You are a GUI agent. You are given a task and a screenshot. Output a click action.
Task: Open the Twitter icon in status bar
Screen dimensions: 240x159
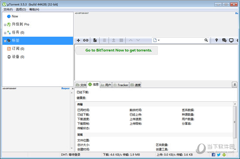coord(219,155)
